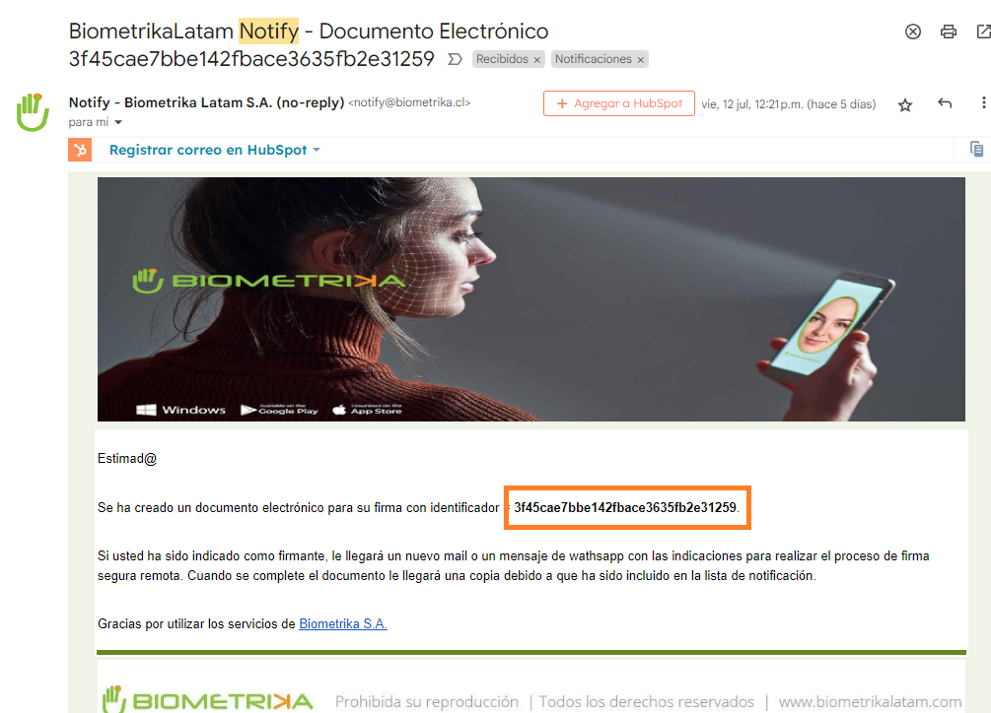991x713 pixels.
Task: Click the Biometrika banner image
Action: (531, 299)
